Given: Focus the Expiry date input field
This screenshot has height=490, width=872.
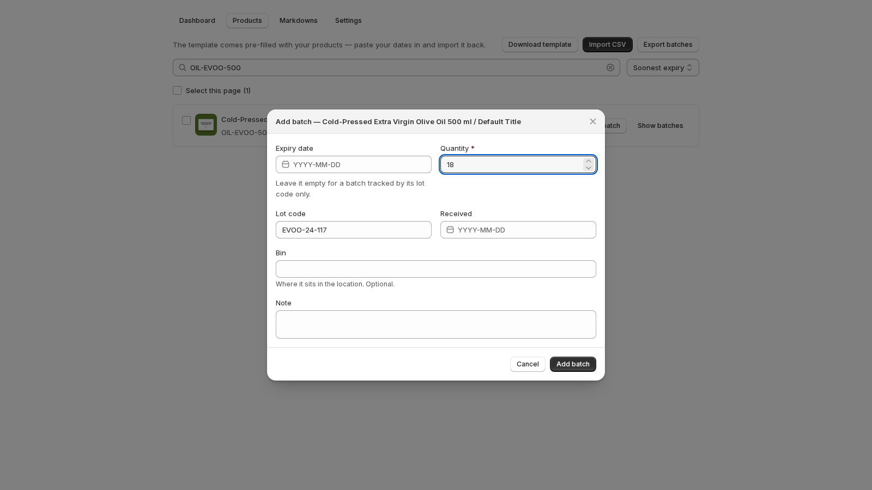Looking at the screenshot, I should (354, 164).
